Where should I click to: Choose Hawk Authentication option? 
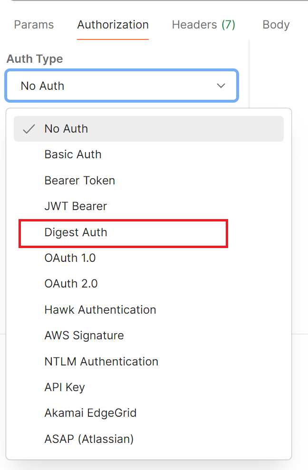click(x=100, y=310)
